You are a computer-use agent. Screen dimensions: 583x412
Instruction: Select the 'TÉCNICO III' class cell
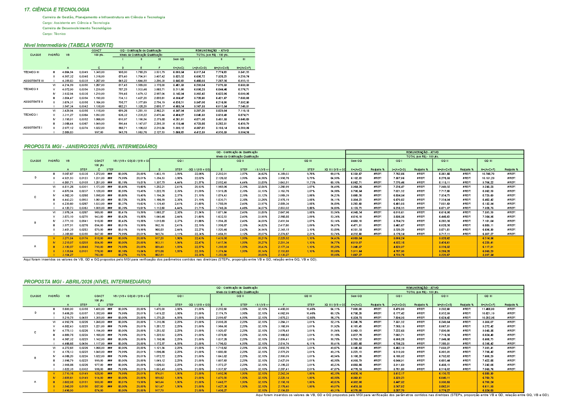(x=31, y=72)
